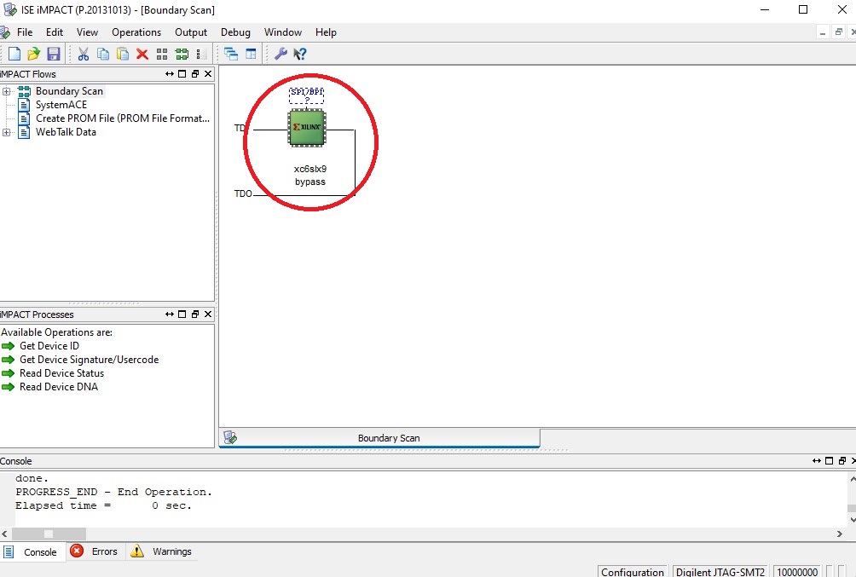Open the Help menu
Image resolution: width=856 pixels, height=577 pixels.
coord(326,32)
